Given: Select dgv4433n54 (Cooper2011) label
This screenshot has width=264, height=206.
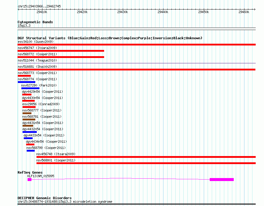Looking at the screenshot, I should click(44, 135).
